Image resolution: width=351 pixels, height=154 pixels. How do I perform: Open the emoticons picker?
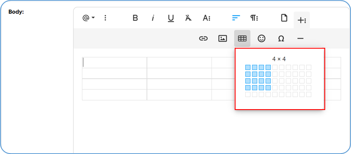pyautogui.click(x=261, y=38)
